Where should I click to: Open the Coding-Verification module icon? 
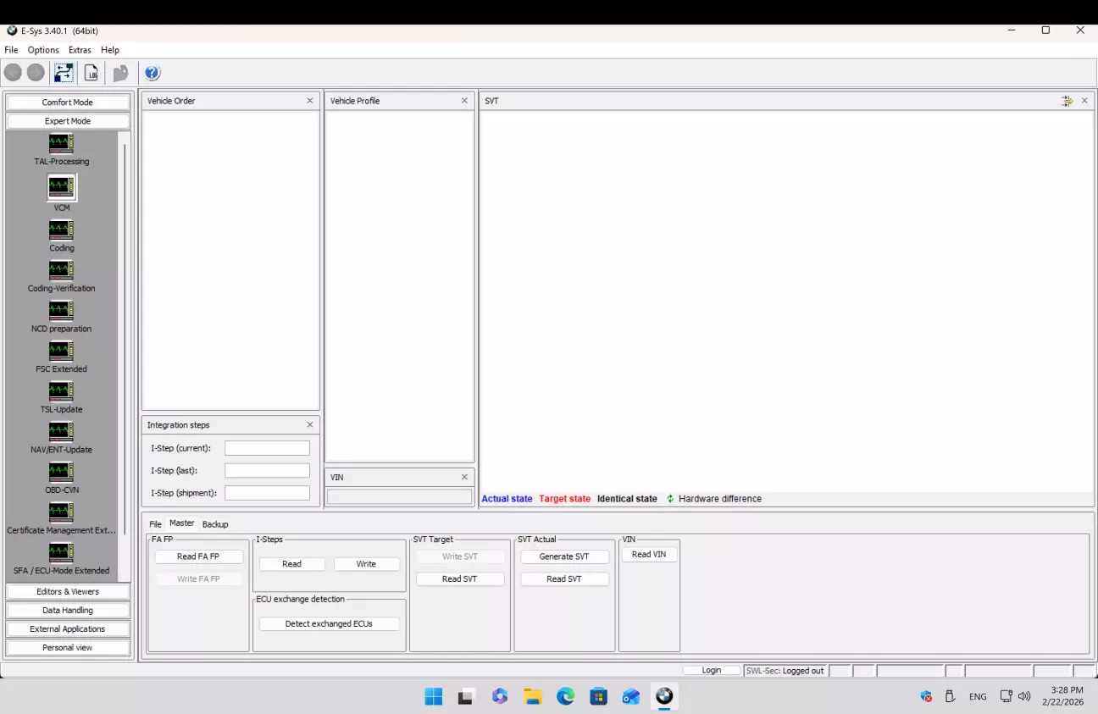pyautogui.click(x=61, y=271)
